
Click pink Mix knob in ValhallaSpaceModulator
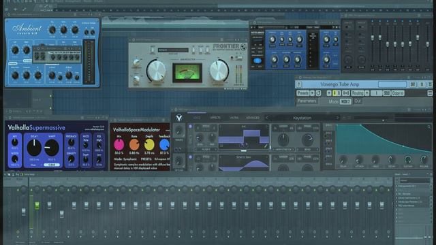click(119, 145)
